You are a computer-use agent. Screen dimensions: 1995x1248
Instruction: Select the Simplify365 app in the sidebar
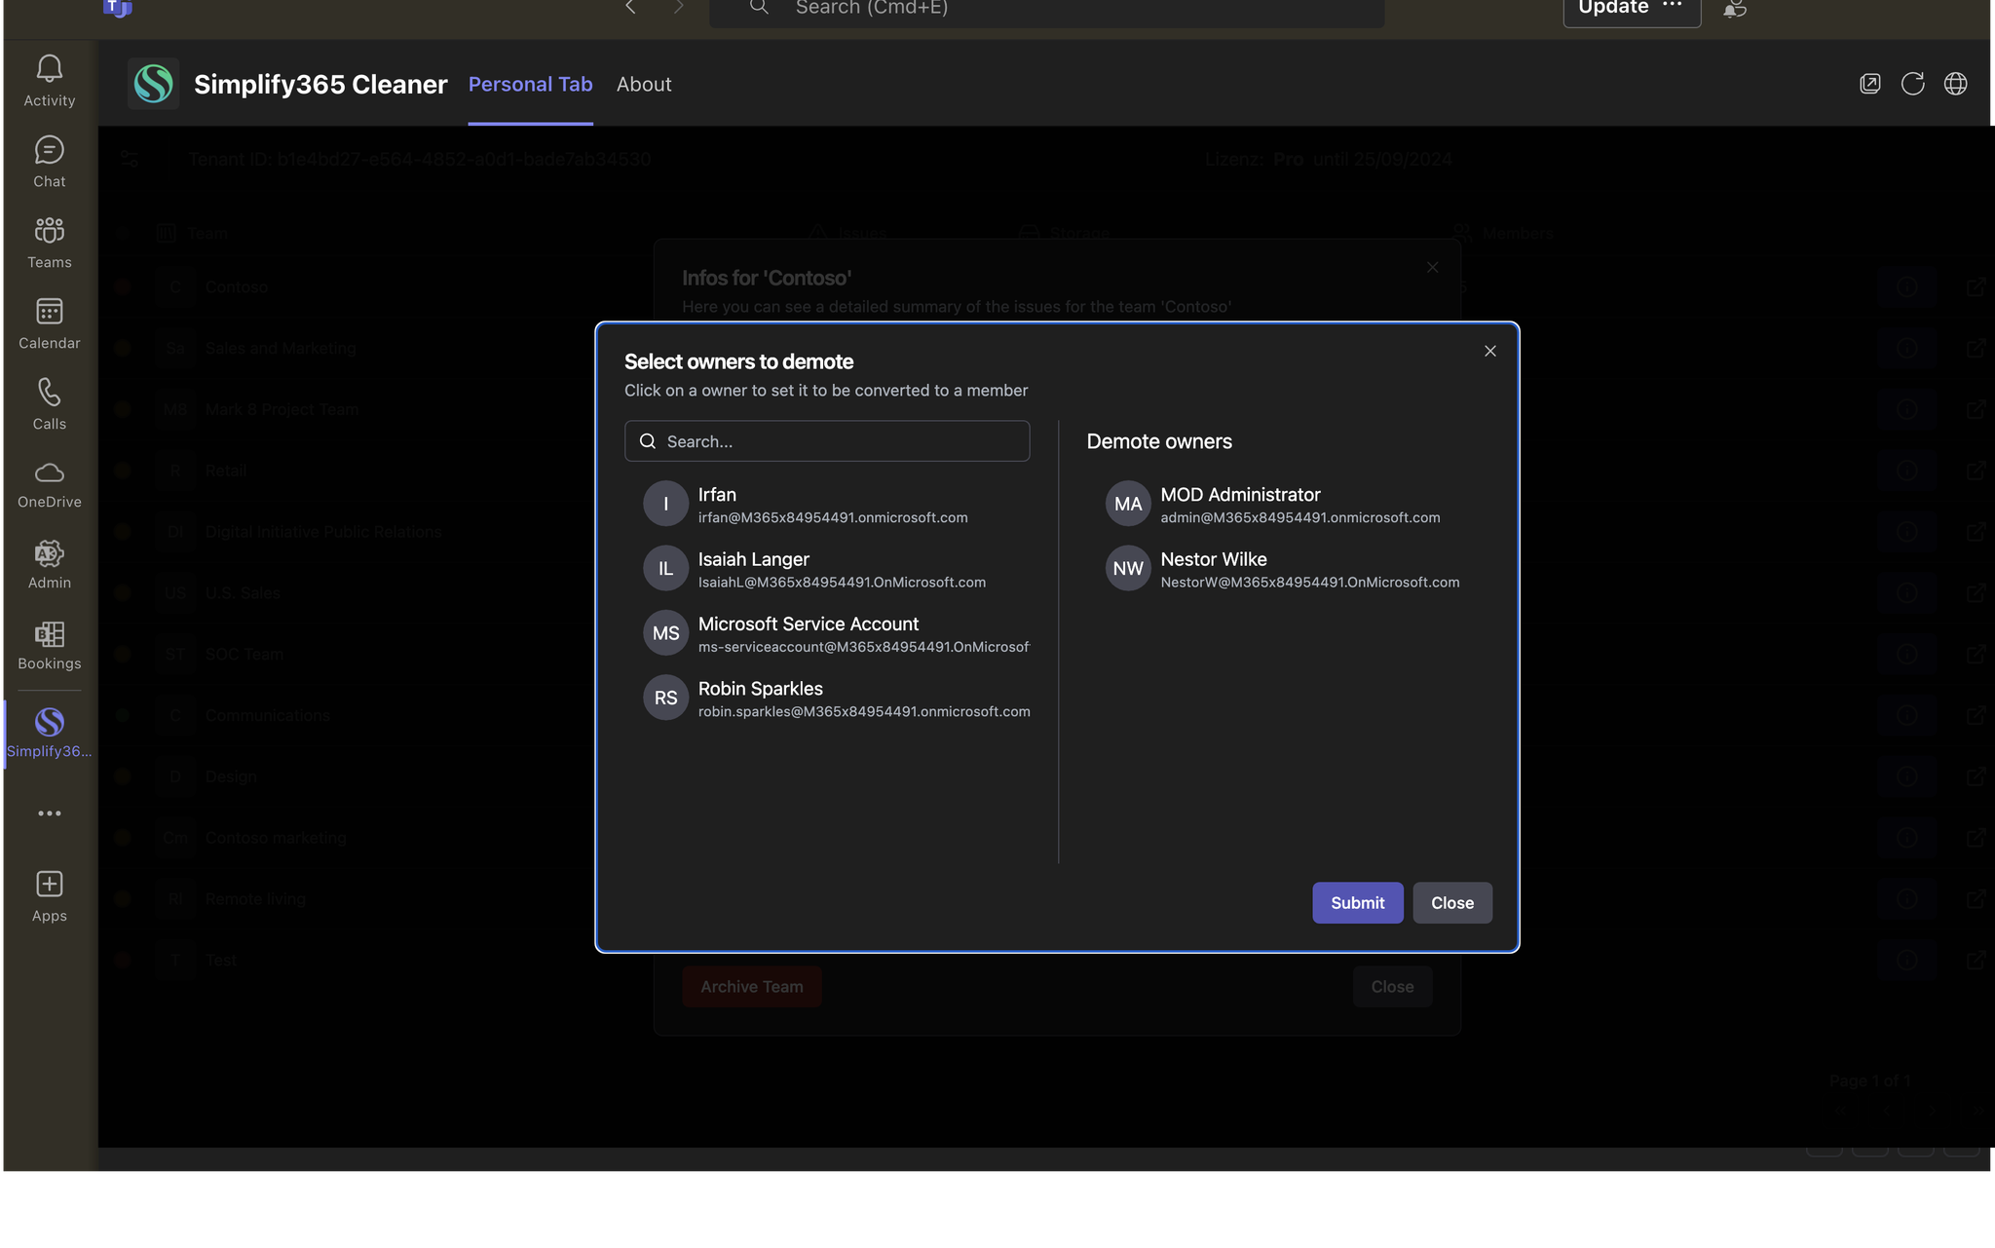coord(49,733)
